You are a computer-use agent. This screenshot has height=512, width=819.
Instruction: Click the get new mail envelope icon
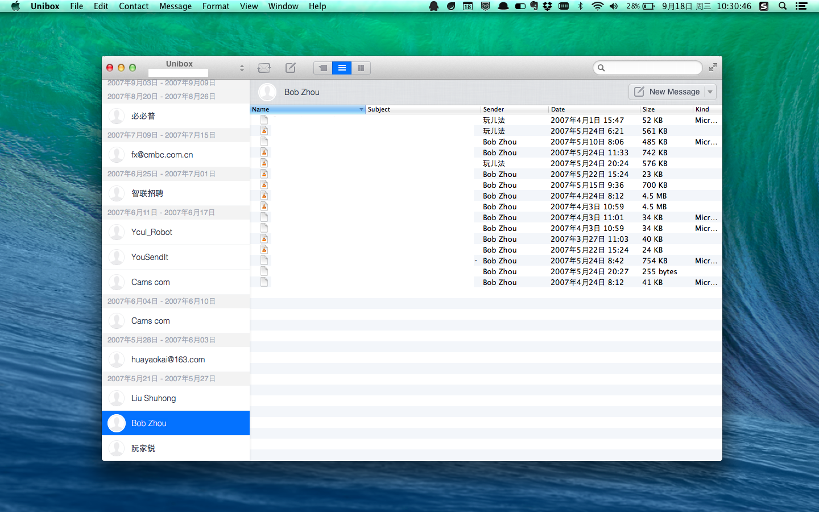pos(264,68)
